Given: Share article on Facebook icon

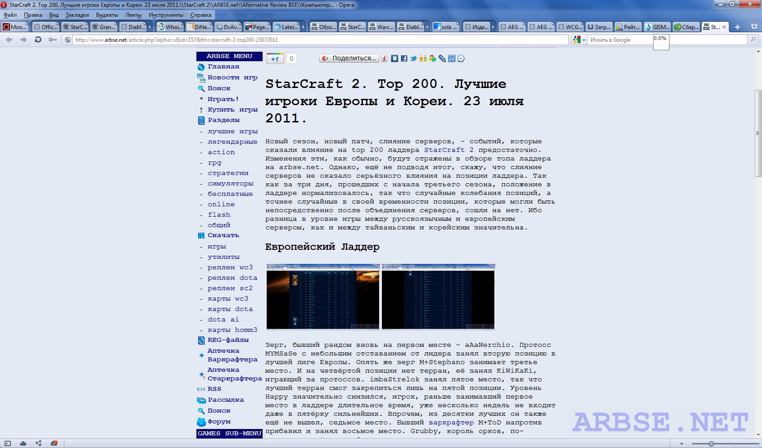Looking at the screenshot, I should pos(404,58).
